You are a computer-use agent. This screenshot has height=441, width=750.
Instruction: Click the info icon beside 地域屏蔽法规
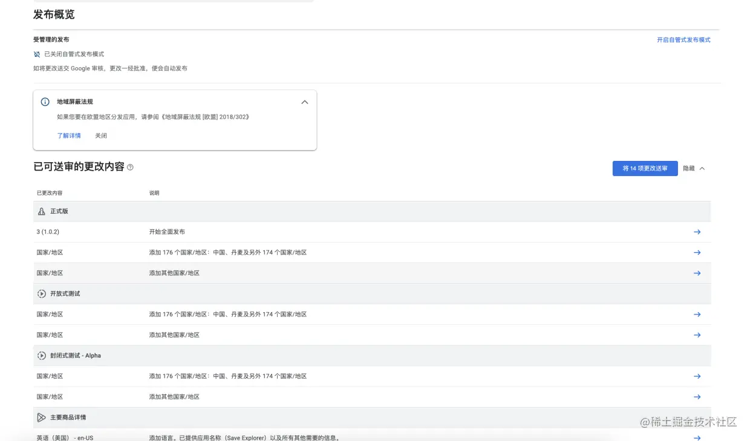[x=45, y=102]
